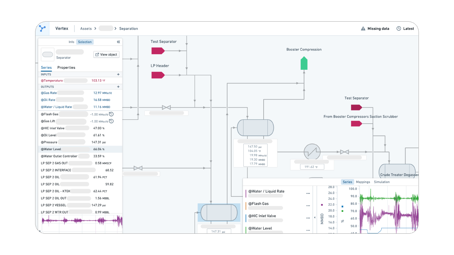Image resolution: width=454 pixels, height=255 pixels.
Task: Select the LP SEP 2 OIL OUT row
Action: 80,198
